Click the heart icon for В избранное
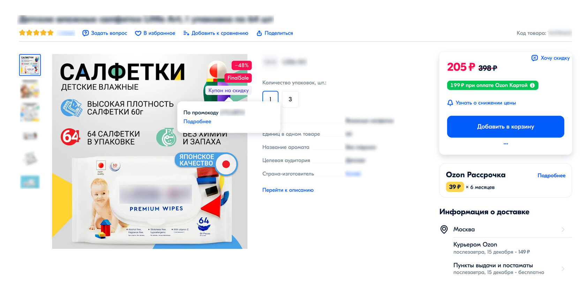This screenshot has height=296, width=586. point(138,33)
